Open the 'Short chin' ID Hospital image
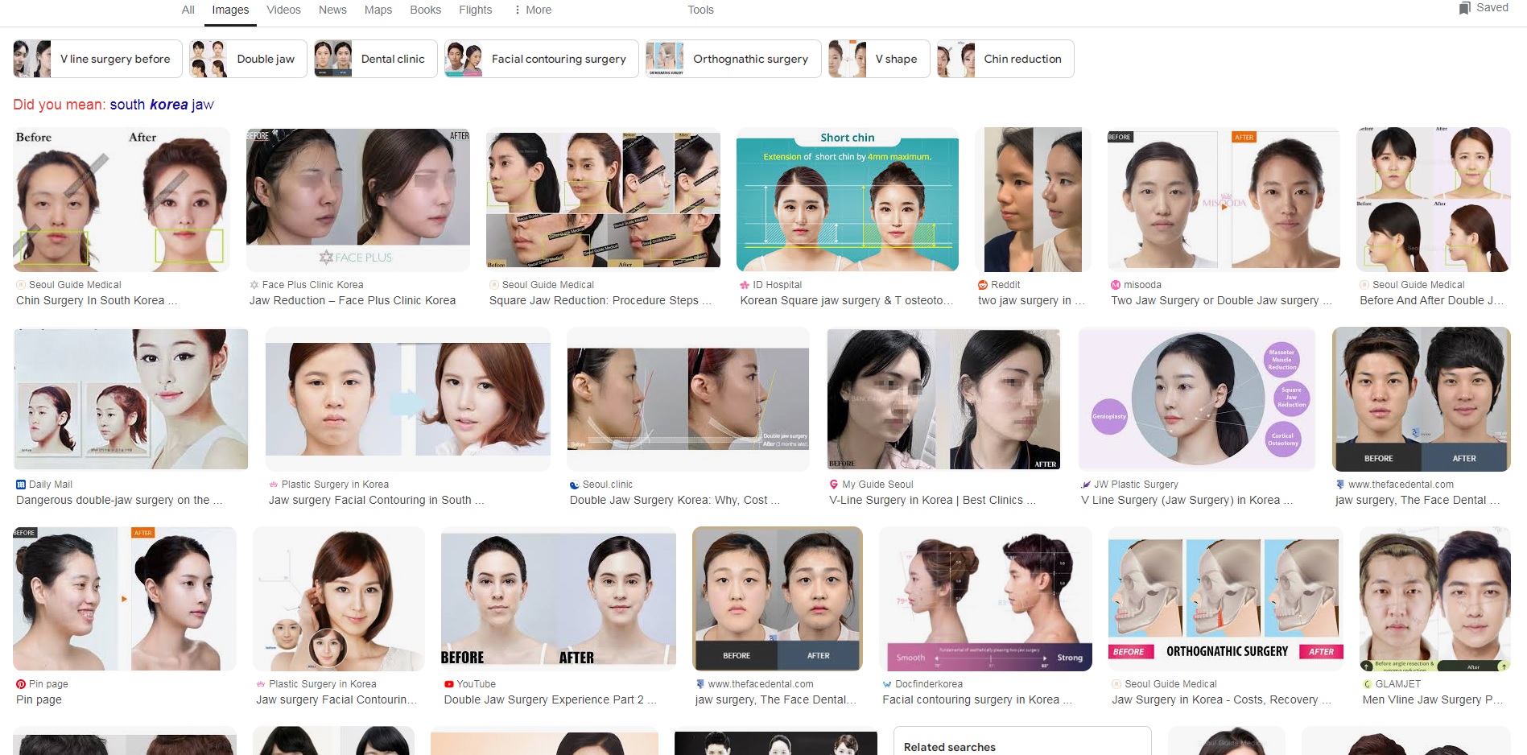This screenshot has height=755, width=1527. 848,200
